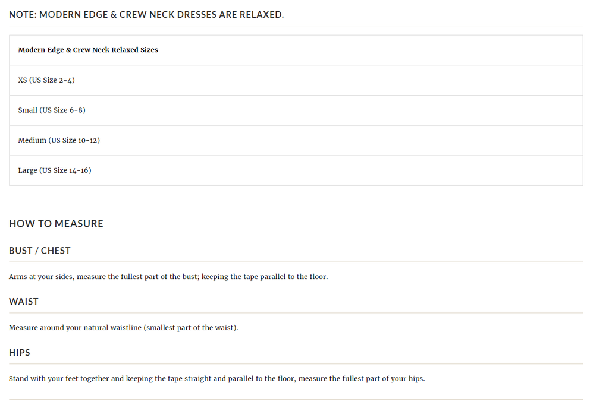Select the BUST / CHEST section heading
The width and height of the screenshot is (590, 402).
40,251
